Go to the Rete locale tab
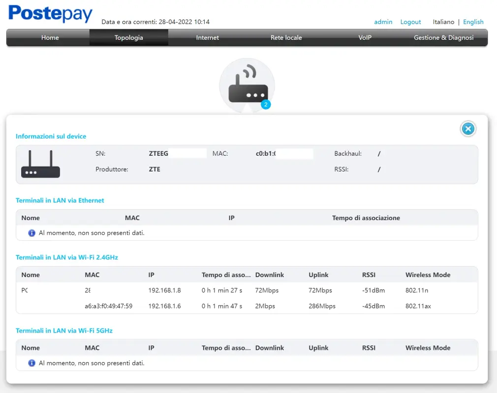The width and height of the screenshot is (497, 393). (286, 37)
